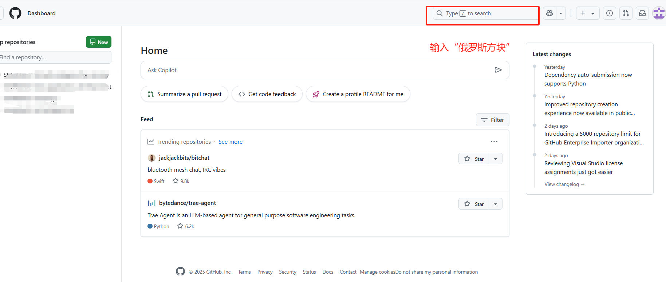Open the user avatar menu
Viewport: 666px width, 282px height.
point(659,13)
